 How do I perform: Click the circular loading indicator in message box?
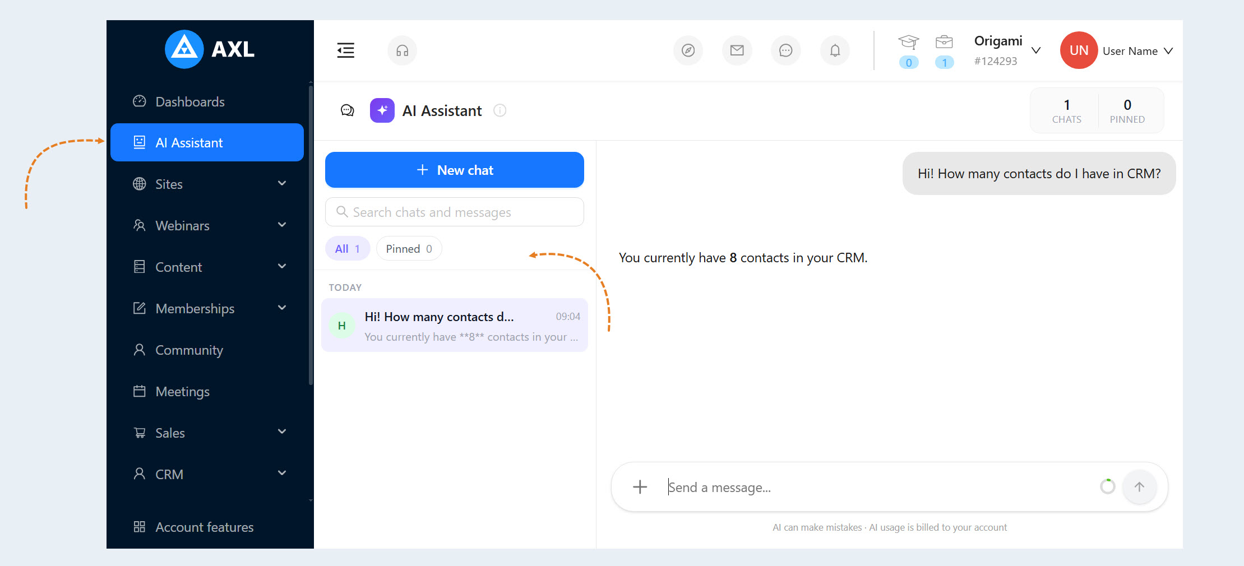coord(1107,486)
